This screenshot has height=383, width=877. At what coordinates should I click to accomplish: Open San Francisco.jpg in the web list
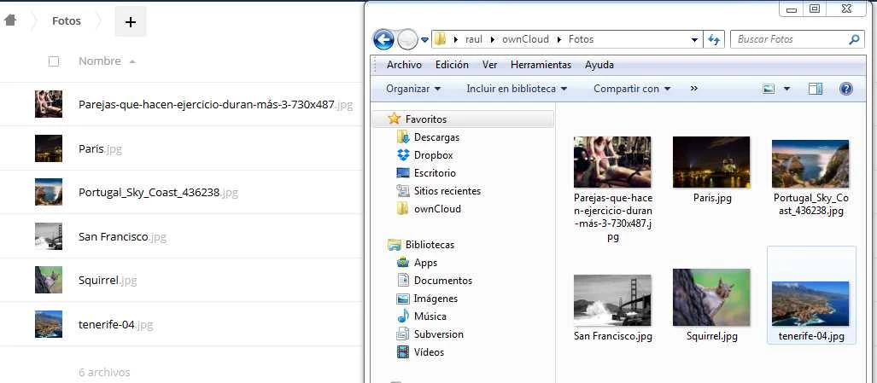122,237
